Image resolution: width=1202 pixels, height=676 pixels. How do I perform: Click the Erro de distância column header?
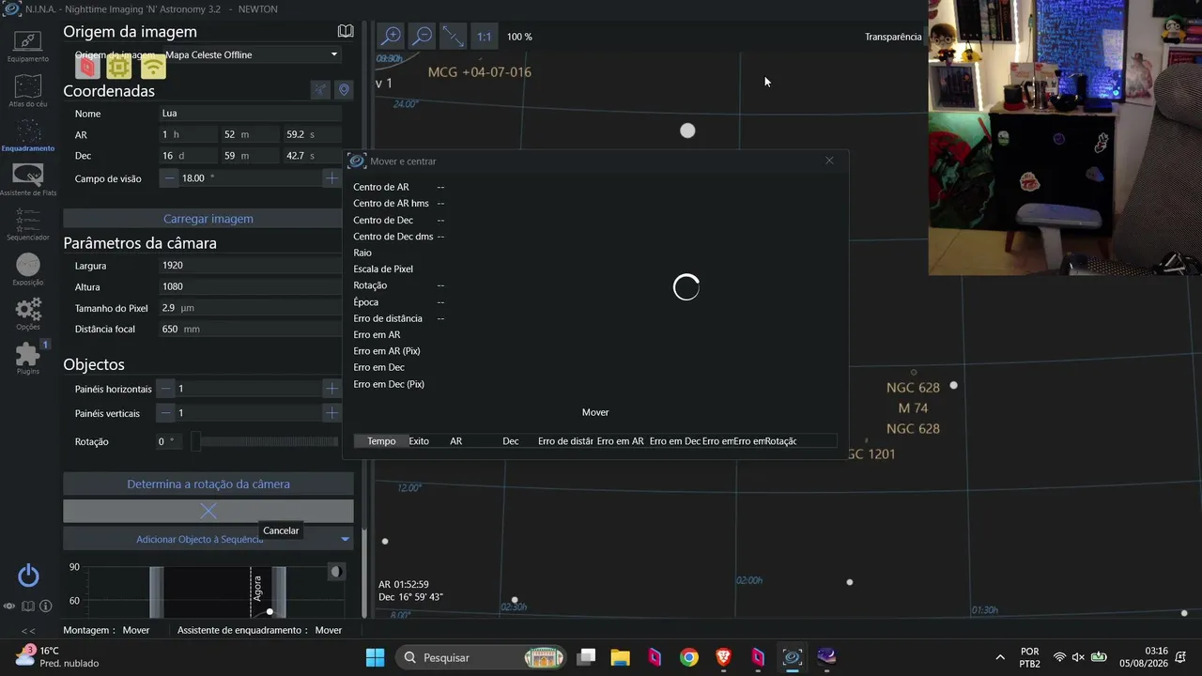pos(565,441)
